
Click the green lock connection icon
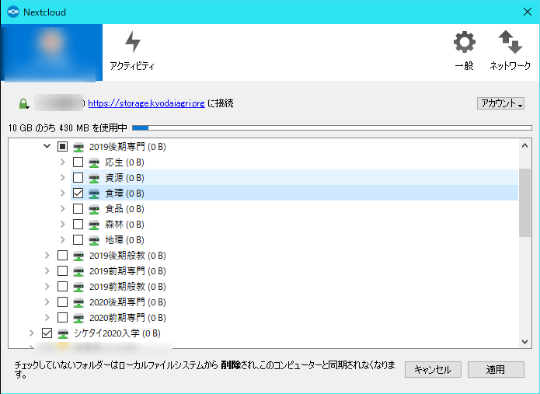[25, 103]
